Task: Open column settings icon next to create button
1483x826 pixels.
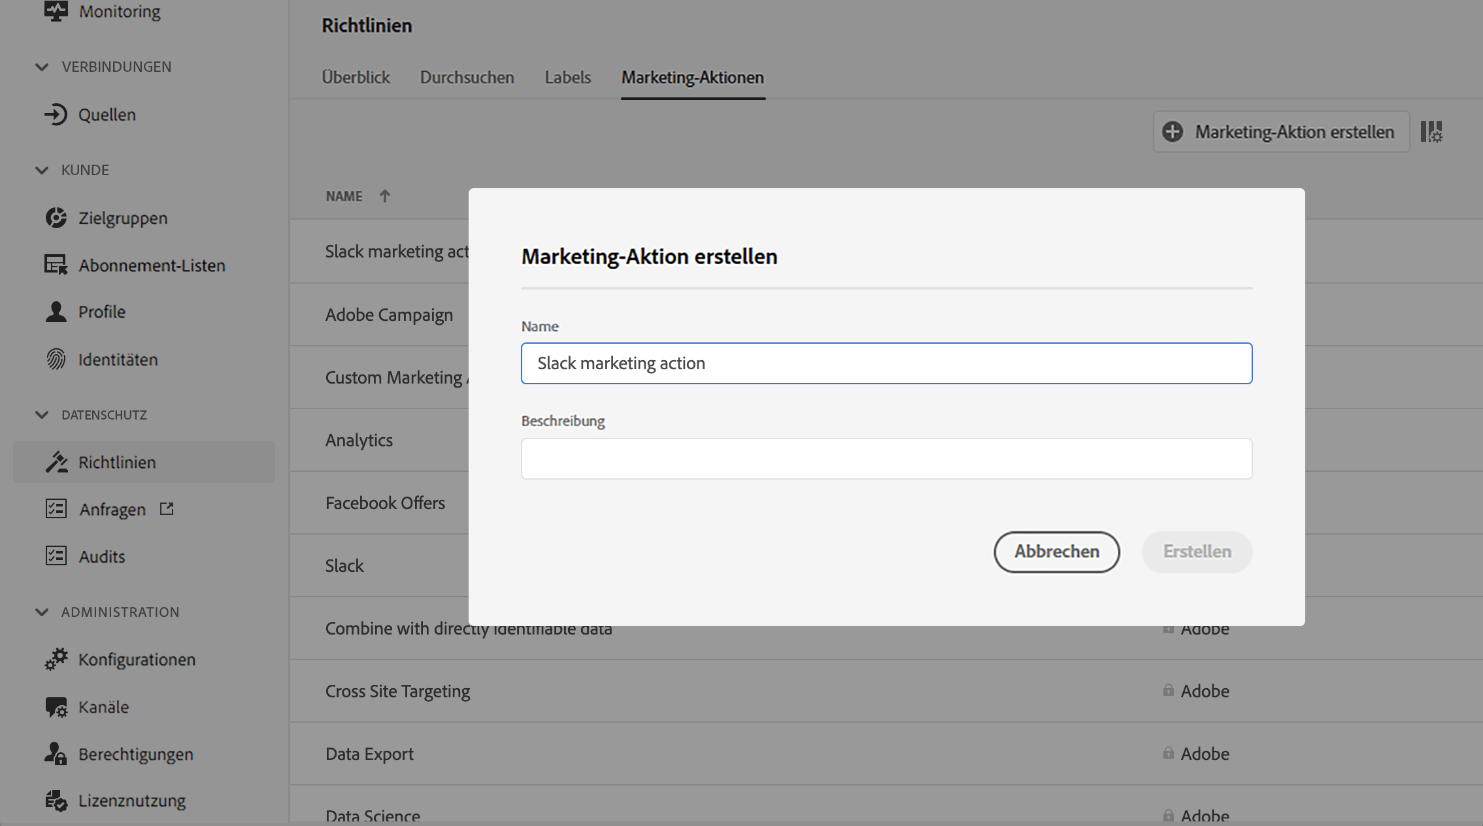Action: click(1431, 131)
